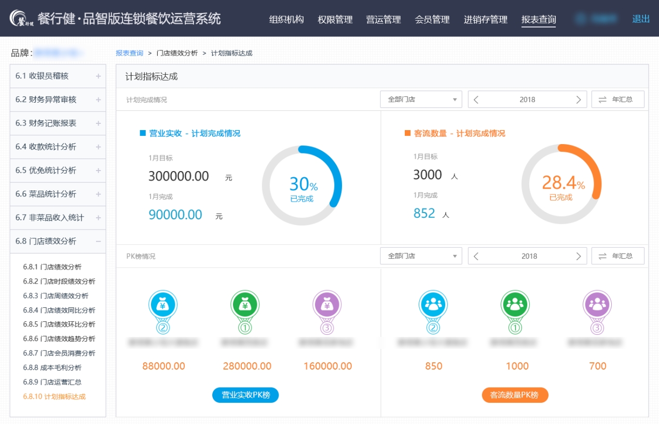Click the 852 completed visitors value

tap(424, 213)
